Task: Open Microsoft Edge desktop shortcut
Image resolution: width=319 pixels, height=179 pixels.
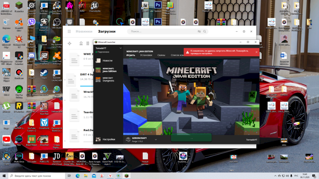Action: pos(6,41)
